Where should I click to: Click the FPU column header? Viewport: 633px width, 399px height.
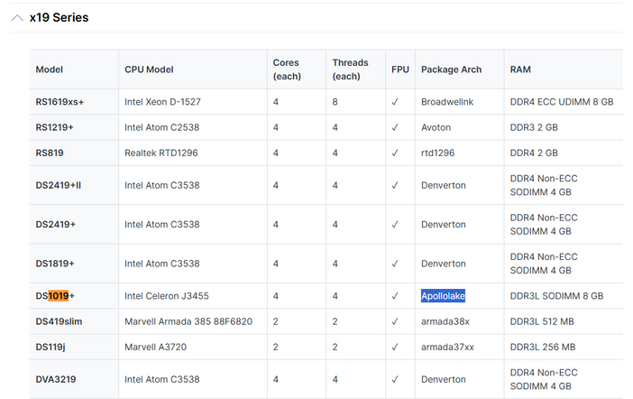click(x=400, y=70)
